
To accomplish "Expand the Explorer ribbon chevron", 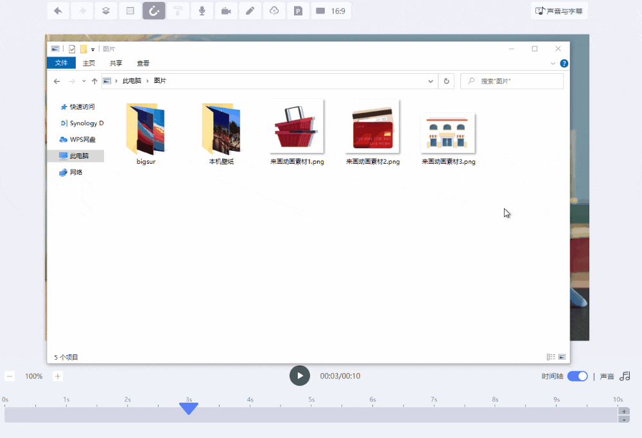I will [553, 64].
